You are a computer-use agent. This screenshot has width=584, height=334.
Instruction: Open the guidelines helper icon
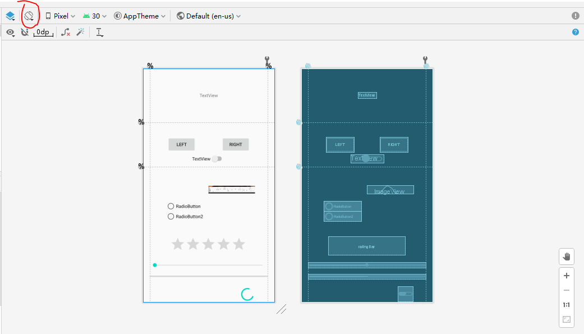[99, 33]
